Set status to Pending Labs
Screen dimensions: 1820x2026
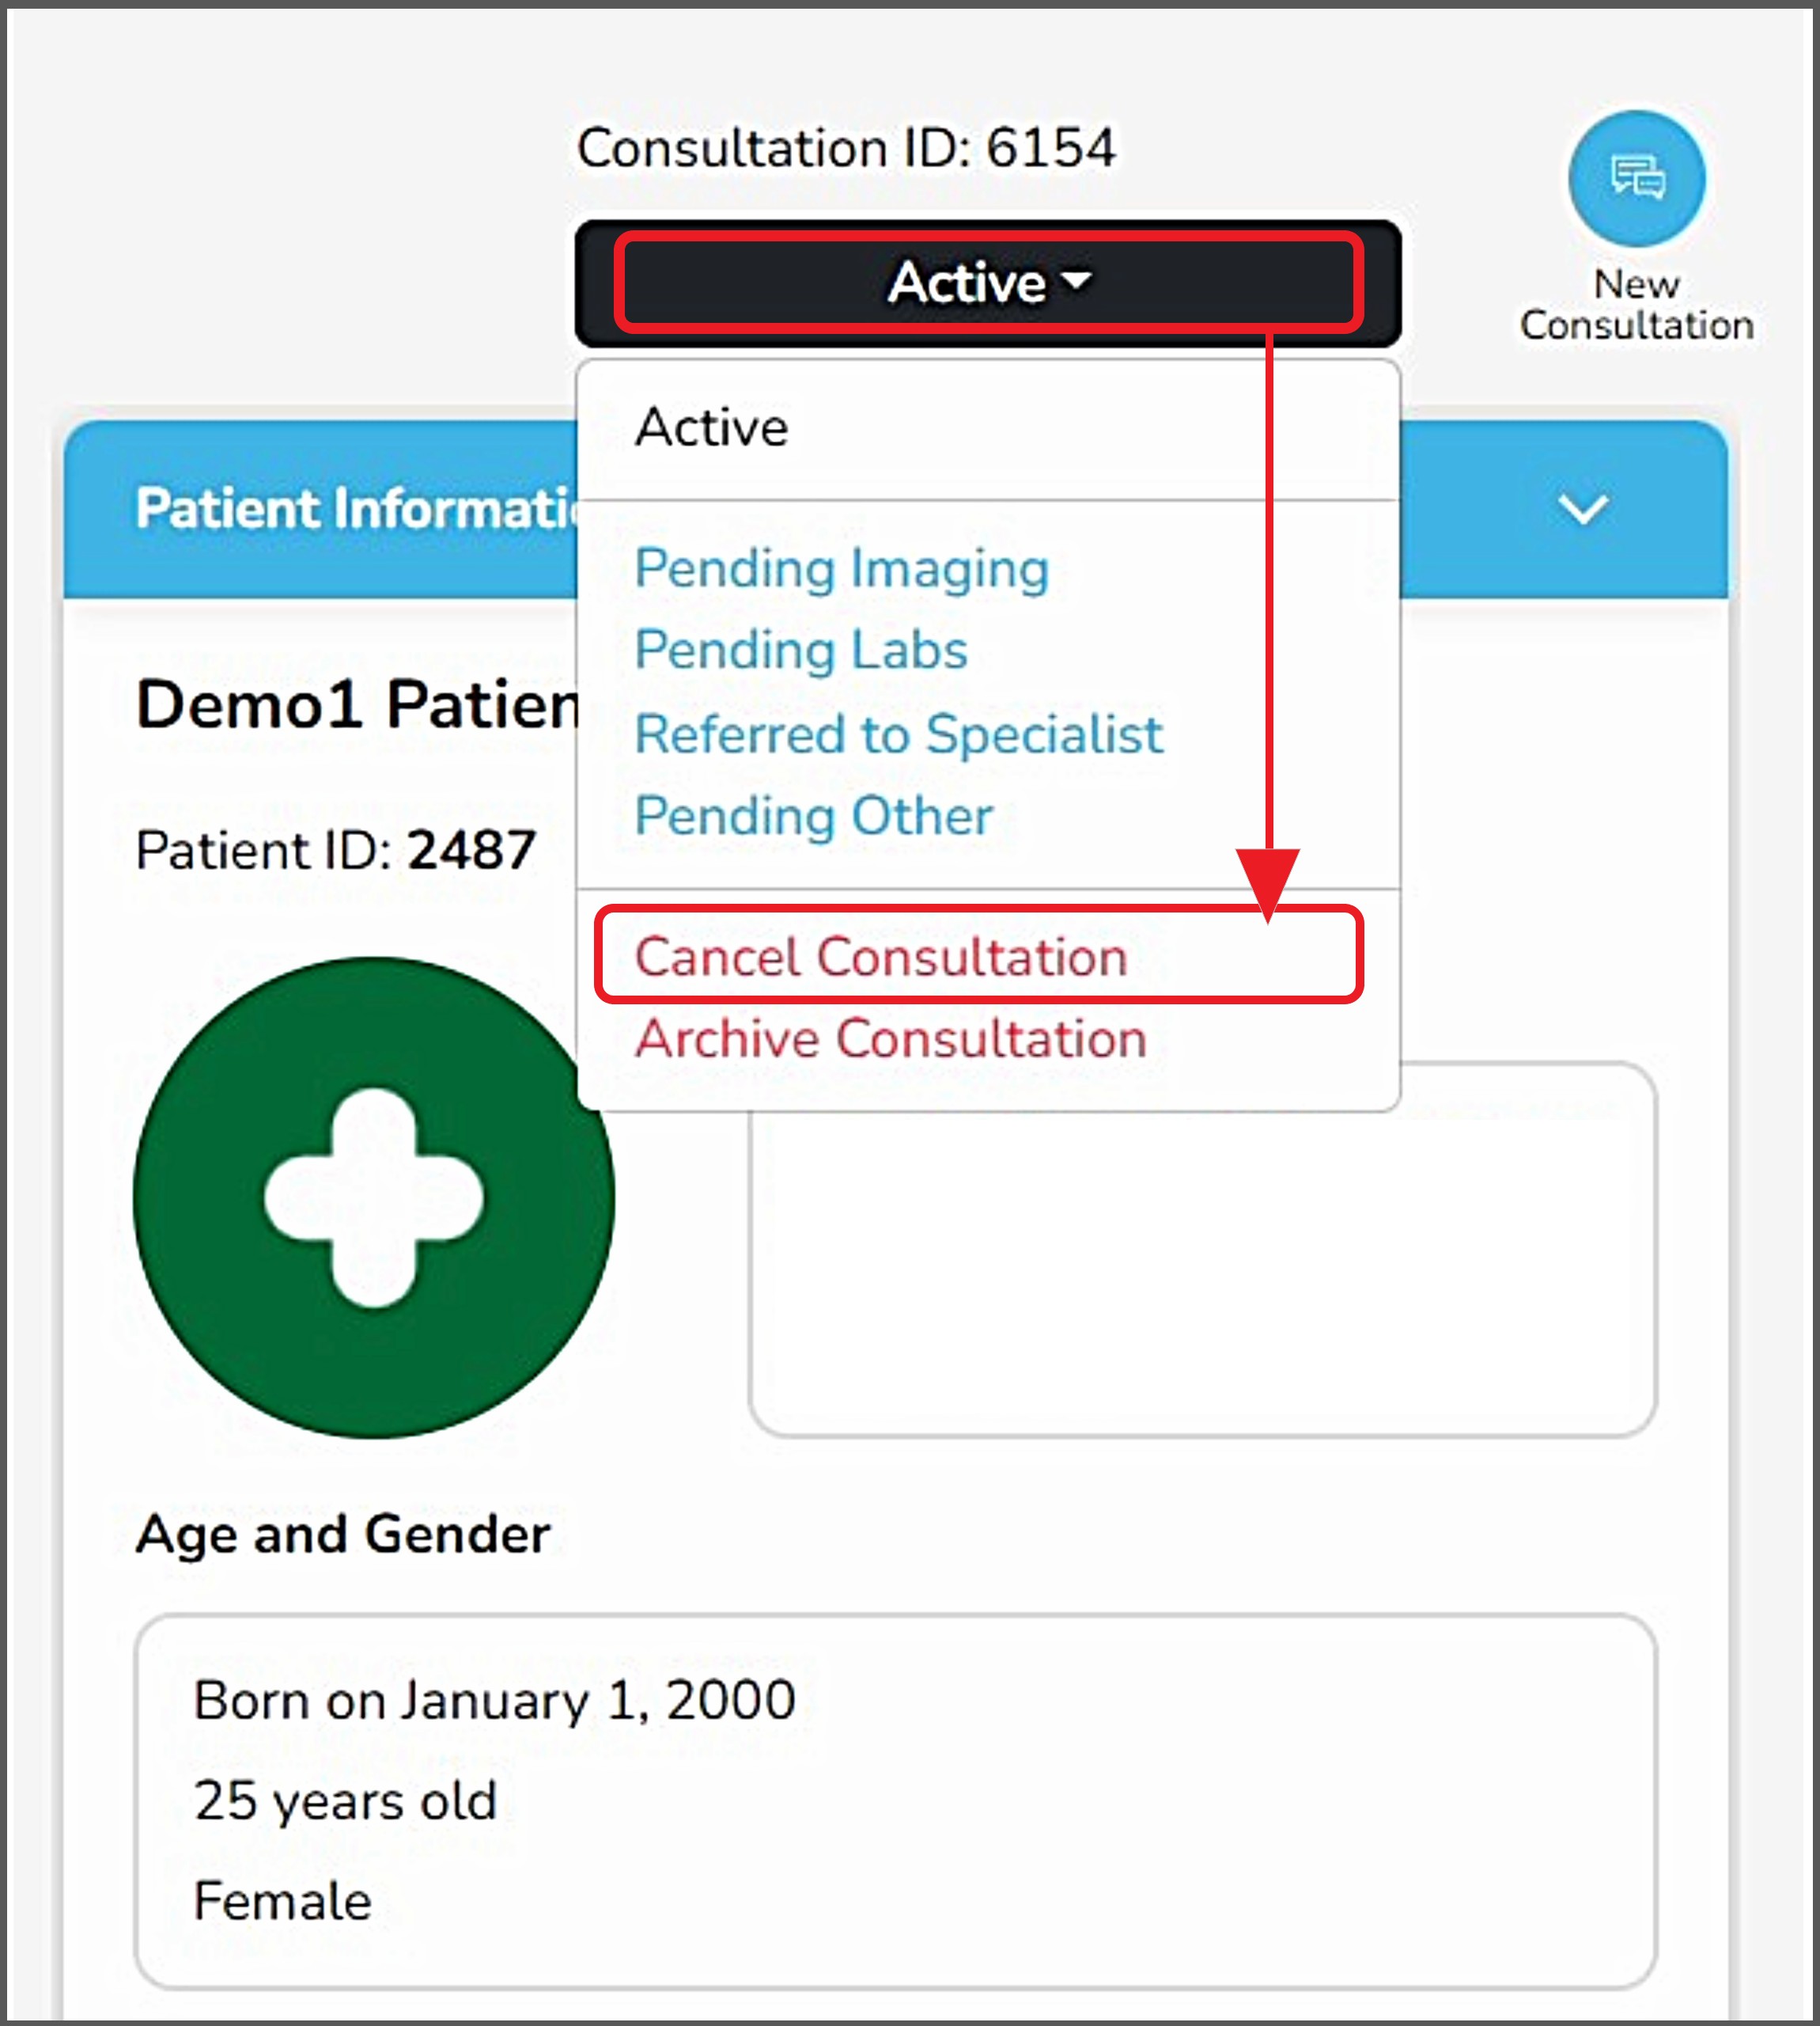pyautogui.click(x=801, y=649)
